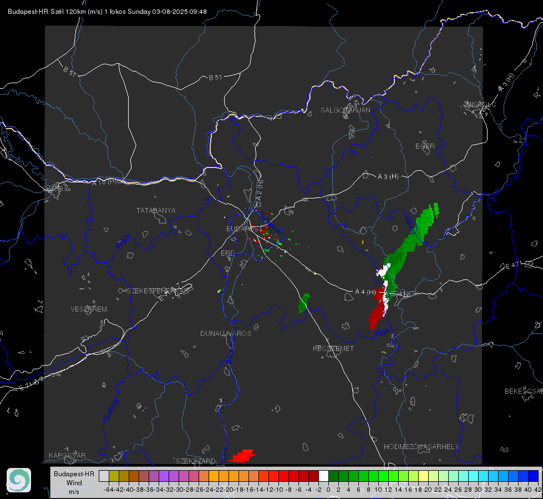Pick the dark red swatch before -2
543x499 pixels.
[x=313, y=476]
